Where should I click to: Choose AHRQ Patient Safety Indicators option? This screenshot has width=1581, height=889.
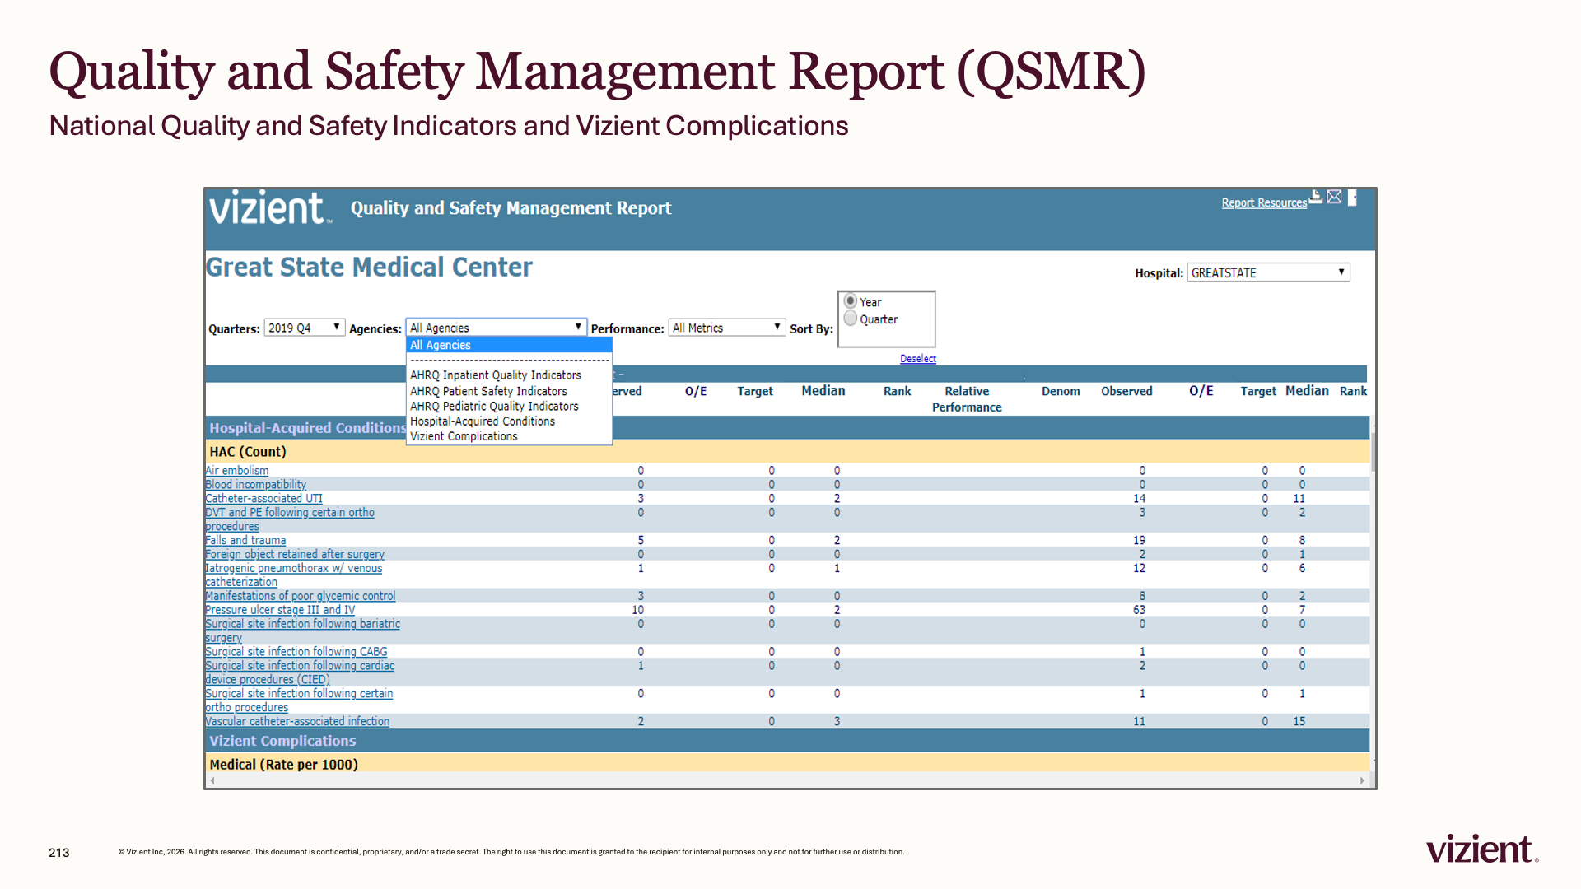coord(488,391)
